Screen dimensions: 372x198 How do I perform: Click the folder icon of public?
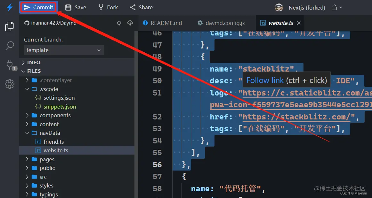34,168
